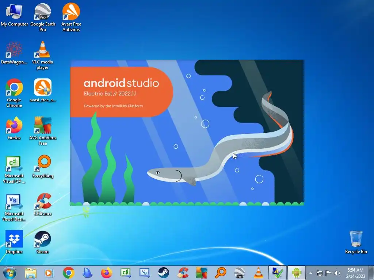Image resolution: width=374 pixels, height=280 pixels.
Task: Open Avast Free Antivirus desktop shortcut
Action: point(71,17)
